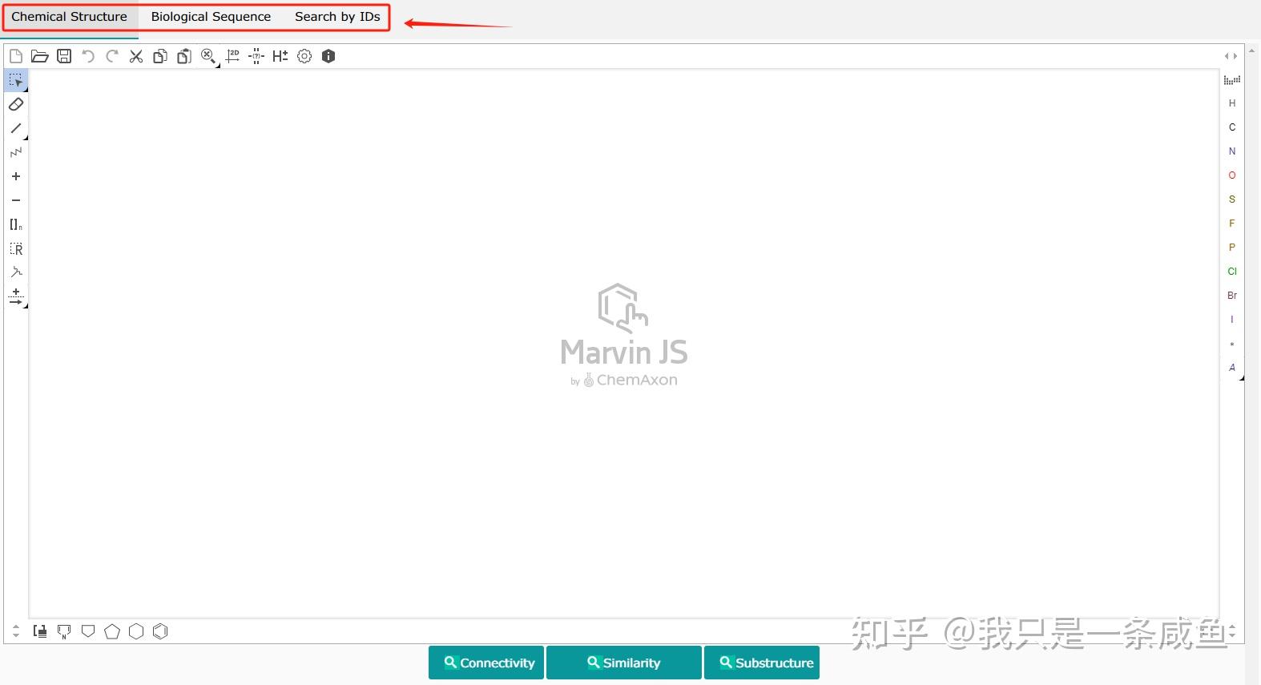Select the atom mapping tool
The image size is (1261, 685).
pyautogui.click(x=16, y=272)
